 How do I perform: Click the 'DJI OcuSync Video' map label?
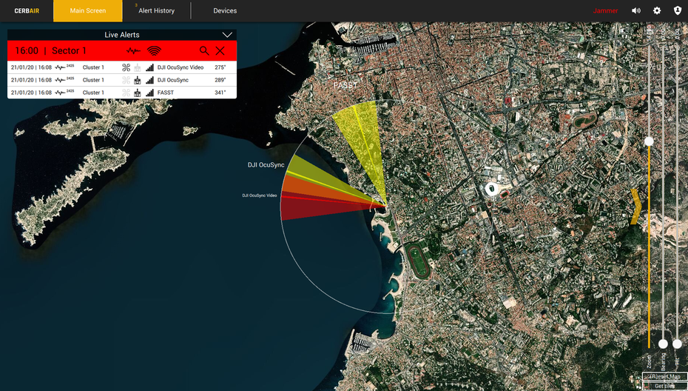coord(260,195)
